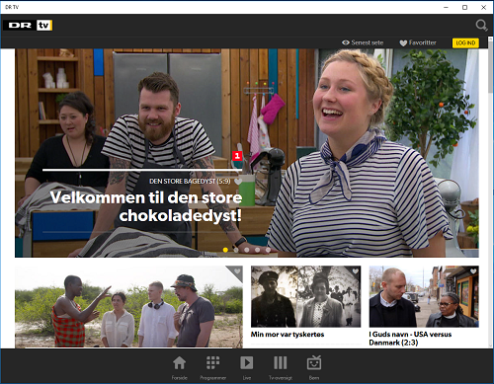Open the safari group program thumbnail
Viewport: 494px width, 384px height.
[x=128, y=307]
